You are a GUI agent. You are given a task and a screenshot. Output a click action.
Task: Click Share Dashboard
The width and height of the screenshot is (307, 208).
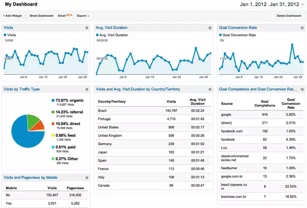[41, 16]
